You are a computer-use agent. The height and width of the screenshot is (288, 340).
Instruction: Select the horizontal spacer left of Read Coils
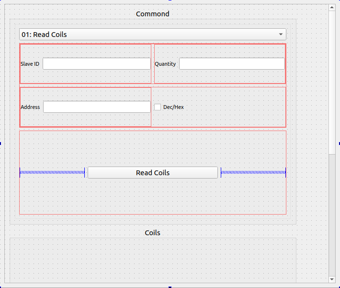(x=52, y=172)
